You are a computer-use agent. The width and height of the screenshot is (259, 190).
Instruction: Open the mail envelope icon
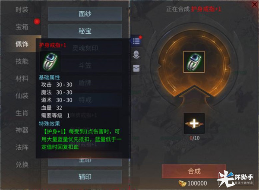(x=136, y=68)
